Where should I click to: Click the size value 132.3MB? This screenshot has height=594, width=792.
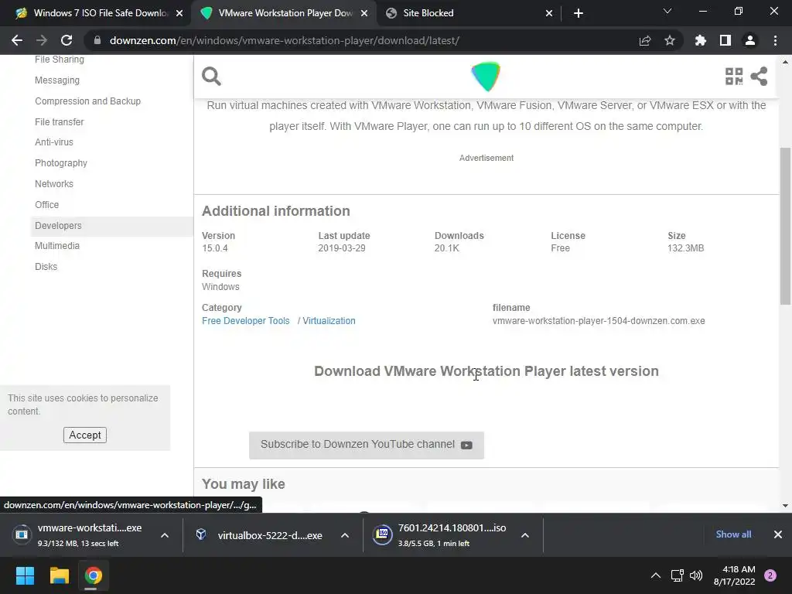685,248
